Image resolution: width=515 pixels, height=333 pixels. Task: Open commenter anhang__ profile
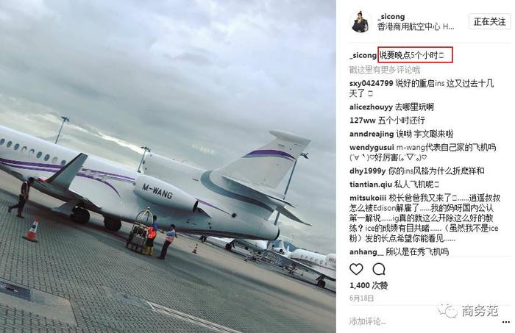click(366, 251)
